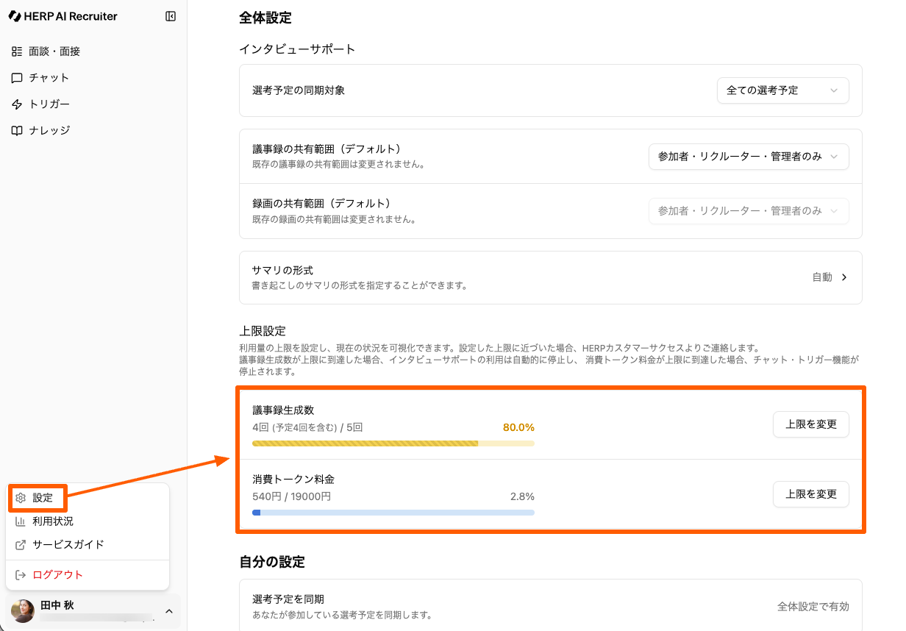Open the 選考予定の同期対象 dropdown
The height and width of the screenshot is (631, 906).
(x=782, y=90)
